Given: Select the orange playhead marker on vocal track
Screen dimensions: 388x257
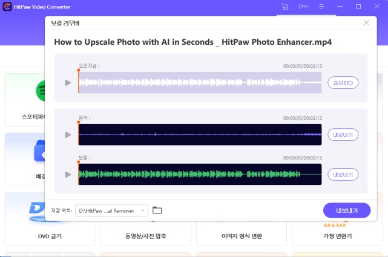Looking at the screenshot, I should coord(79,162).
